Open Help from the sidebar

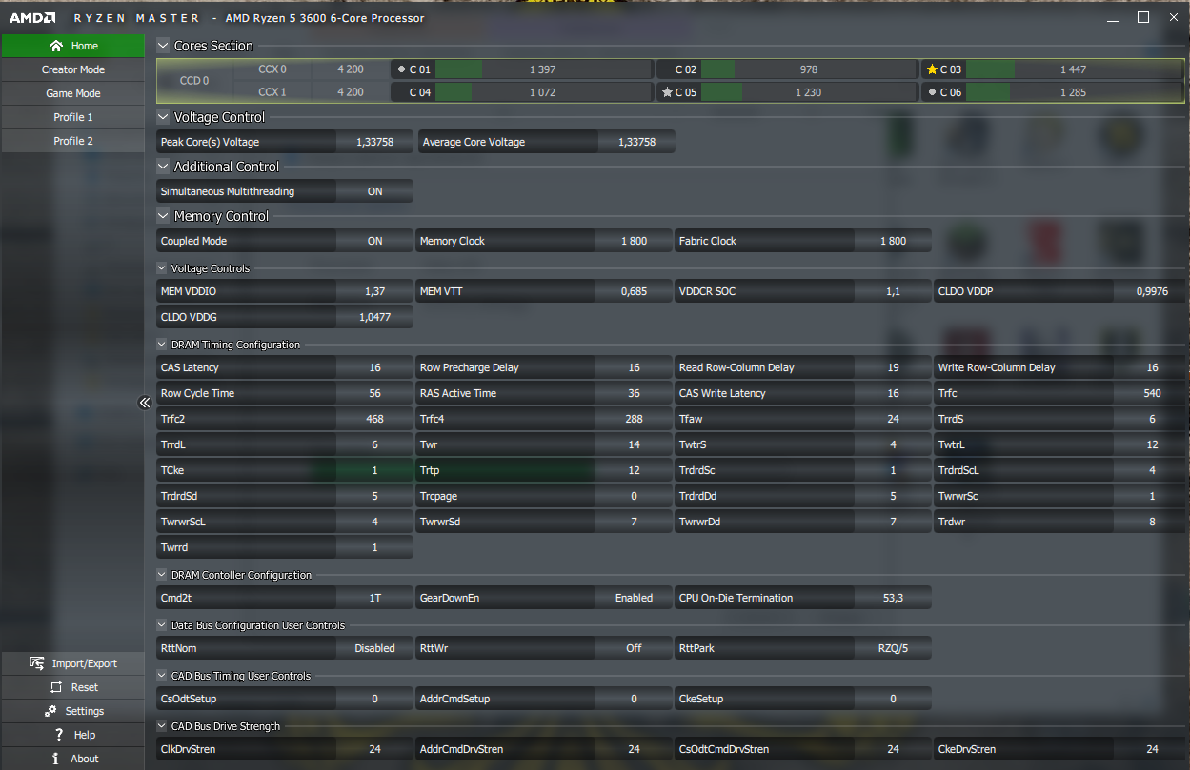(73, 735)
